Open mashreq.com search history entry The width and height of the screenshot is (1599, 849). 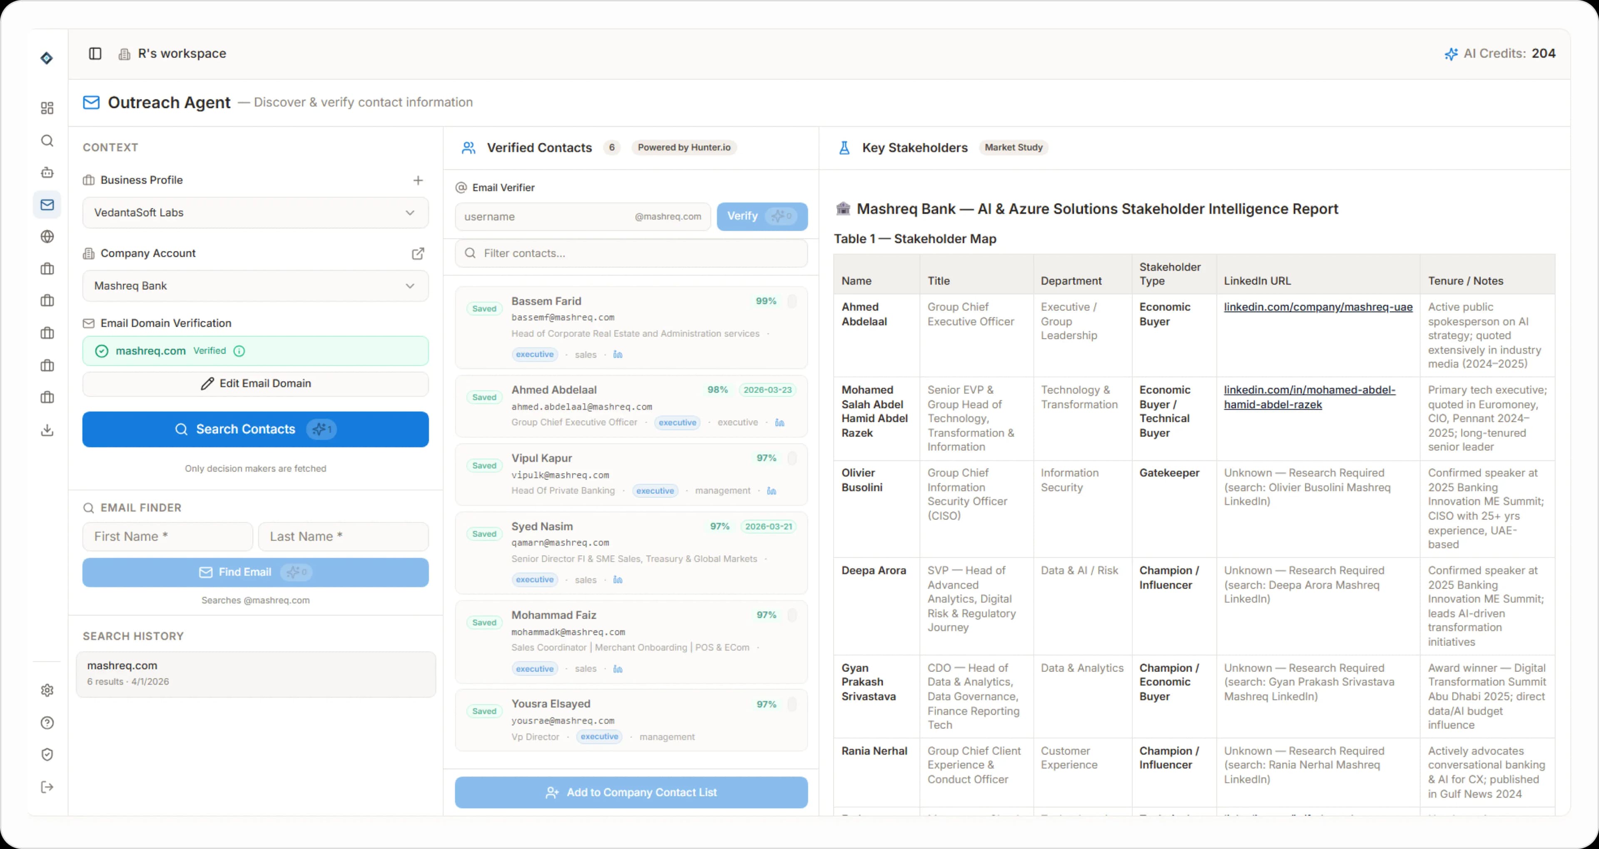click(x=255, y=674)
